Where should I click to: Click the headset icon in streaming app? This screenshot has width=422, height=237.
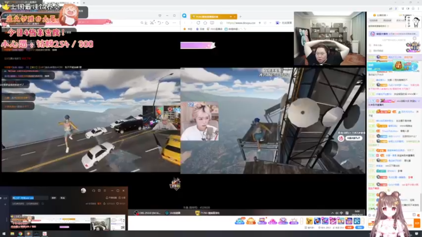(x=93, y=191)
